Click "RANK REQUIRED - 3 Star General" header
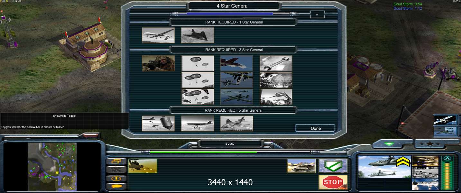 point(234,50)
